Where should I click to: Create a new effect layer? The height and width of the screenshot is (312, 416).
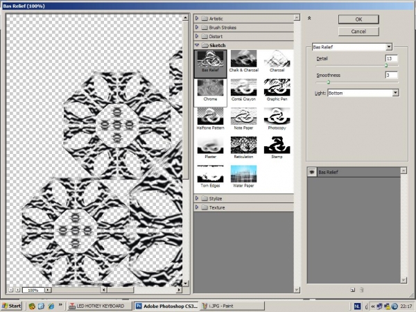coord(353,290)
